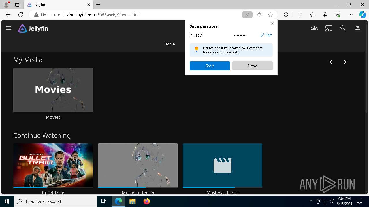Click the browser Back arrow
This screenshot has height=207, width=369.
(8, 15)
